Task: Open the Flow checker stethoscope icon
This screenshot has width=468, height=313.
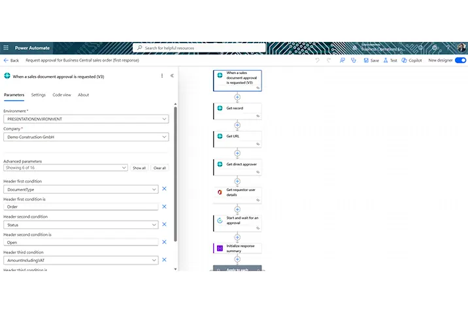Action: point(354,60)
